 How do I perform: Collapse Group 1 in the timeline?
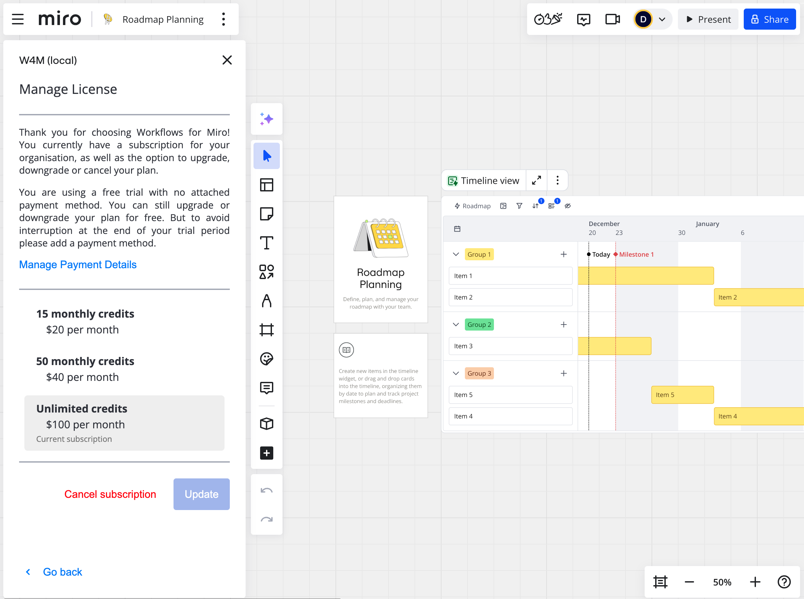tap(456, 254)
